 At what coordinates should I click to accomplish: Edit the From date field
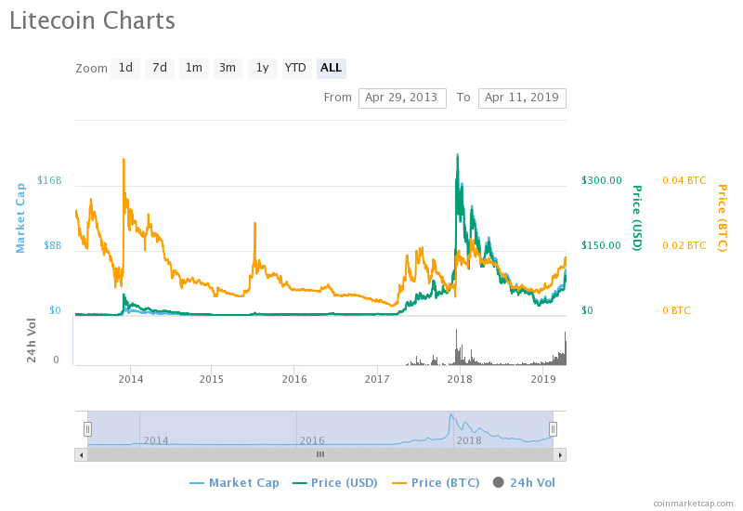402,98
